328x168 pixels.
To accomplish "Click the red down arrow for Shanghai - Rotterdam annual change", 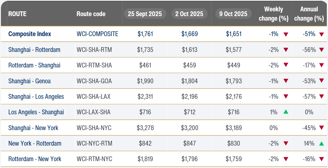I will [321, 50].
